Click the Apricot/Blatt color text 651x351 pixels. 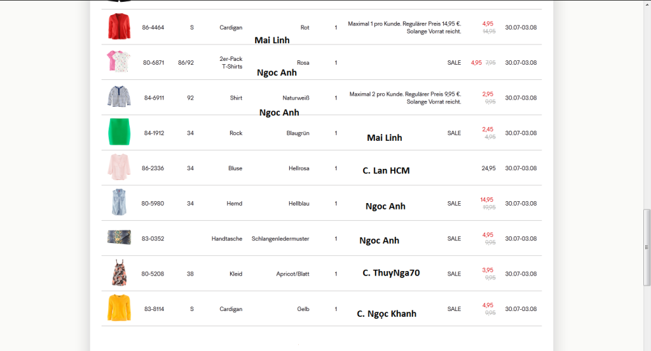pyautogui.click(x=292, y=274)
